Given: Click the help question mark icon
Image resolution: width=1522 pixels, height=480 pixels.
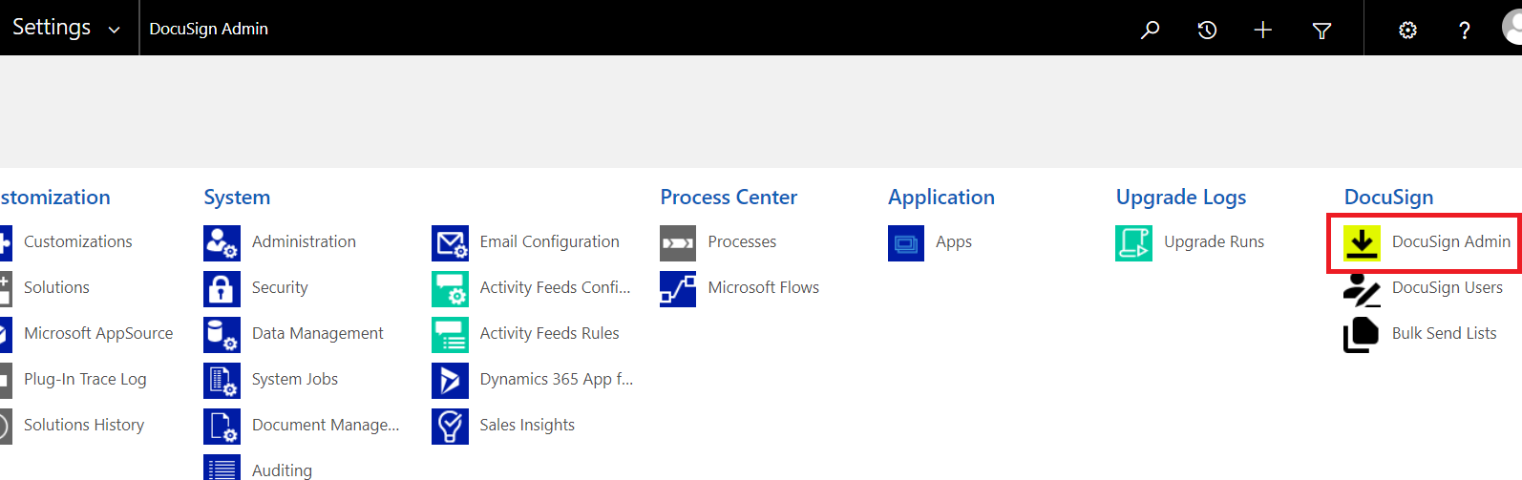Looking at the screenshot, I should pos(1464,31).
